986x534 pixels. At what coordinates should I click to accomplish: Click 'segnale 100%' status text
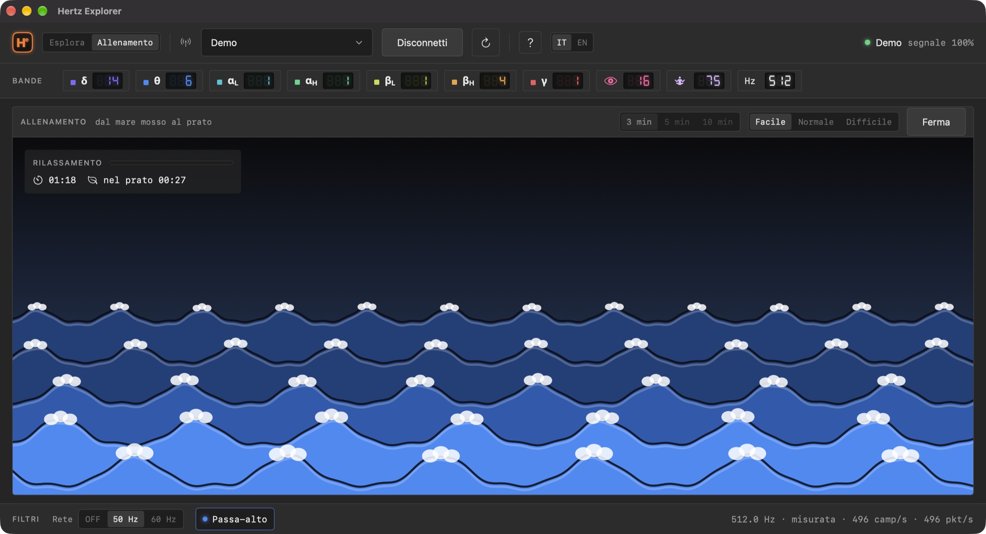pos(940,43)
